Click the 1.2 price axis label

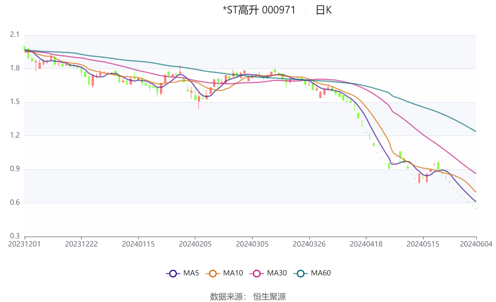[x=15, y=135]
